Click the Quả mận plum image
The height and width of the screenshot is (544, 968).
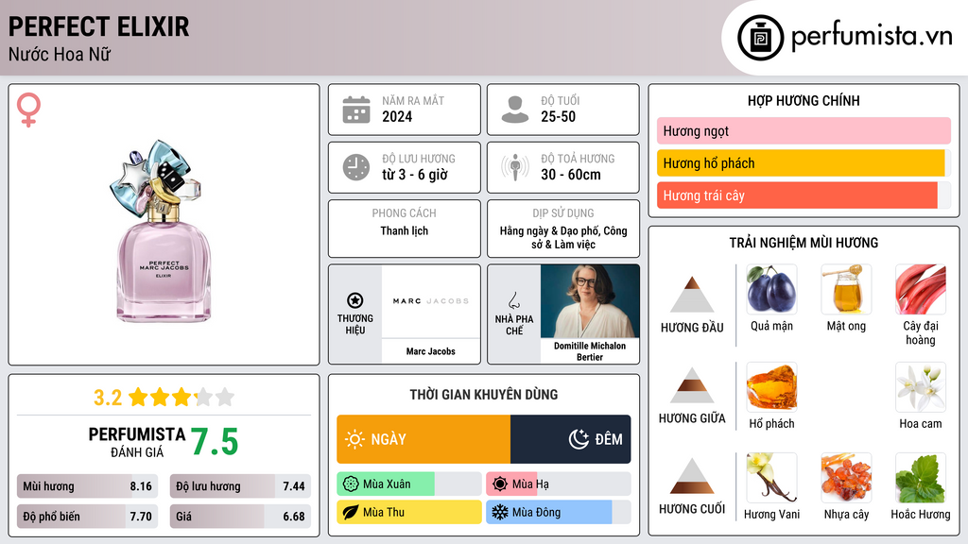pyautogui.click(x=771, y=289)
